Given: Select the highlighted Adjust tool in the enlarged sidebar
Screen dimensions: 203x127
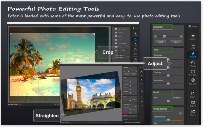Looking at the screenshot, I should point(193,55).
